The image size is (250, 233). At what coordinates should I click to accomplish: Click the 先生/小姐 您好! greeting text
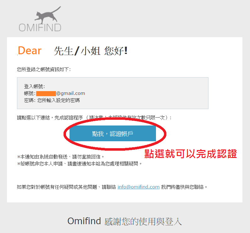click(x=90, y=51)
